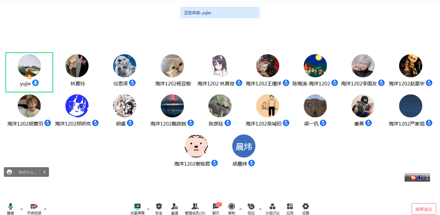Viewport: 440px width, 215px height.
Task: Start recording with the 录制 icon
Action: (232, 206)
